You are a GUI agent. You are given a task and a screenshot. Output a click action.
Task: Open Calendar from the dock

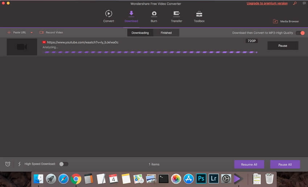pos(113,179)
